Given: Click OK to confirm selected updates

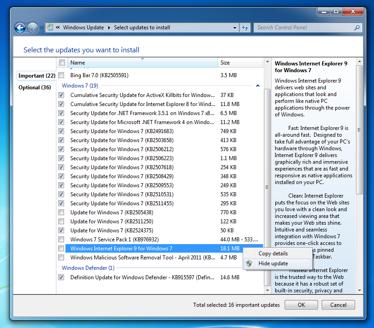Looking at the screenshot, I should coord(301,305).
